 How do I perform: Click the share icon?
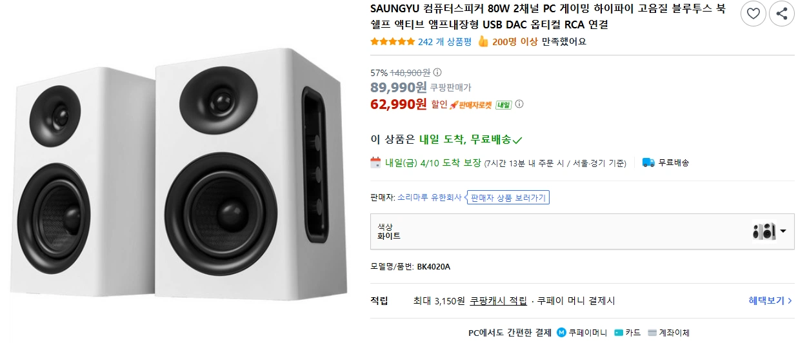coord(781,14)
